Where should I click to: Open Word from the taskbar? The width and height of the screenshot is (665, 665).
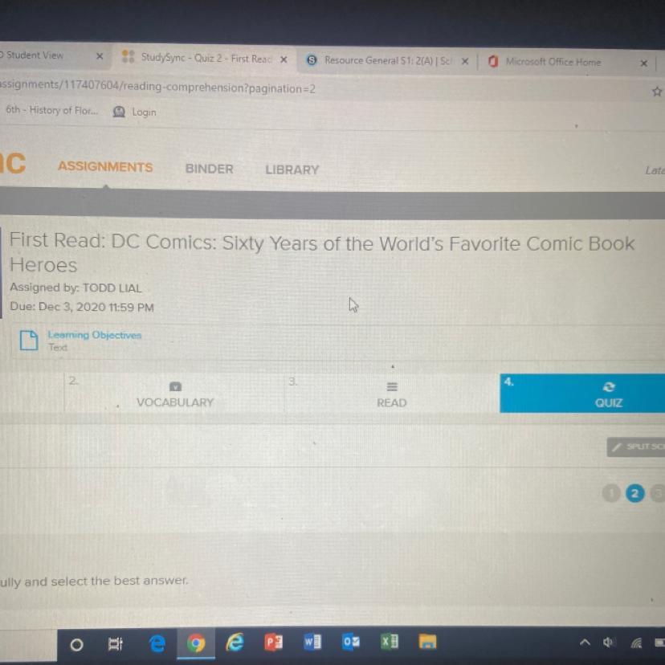pyautogui.click(x=312, y=642)
